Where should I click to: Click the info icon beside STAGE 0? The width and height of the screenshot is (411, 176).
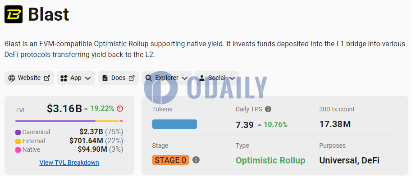tap(196, 160)
